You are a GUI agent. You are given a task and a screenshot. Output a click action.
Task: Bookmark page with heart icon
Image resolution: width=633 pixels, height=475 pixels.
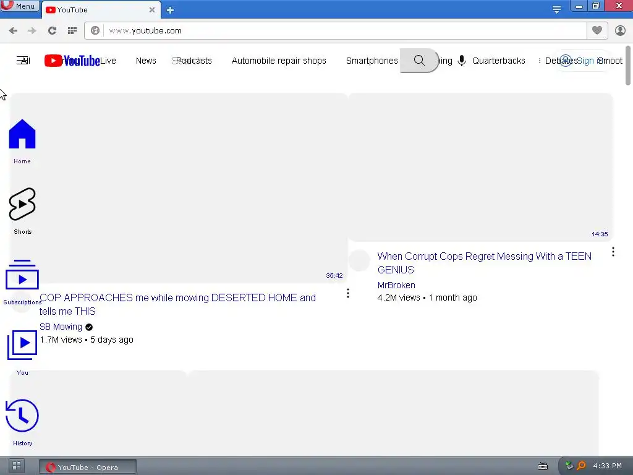pyautogui.click(x=597, y=30)
